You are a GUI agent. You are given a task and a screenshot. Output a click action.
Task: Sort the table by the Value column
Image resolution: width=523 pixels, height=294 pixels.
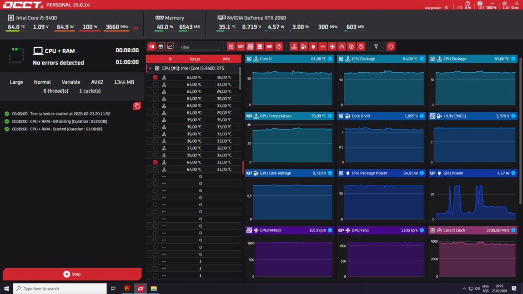point(195,59)
